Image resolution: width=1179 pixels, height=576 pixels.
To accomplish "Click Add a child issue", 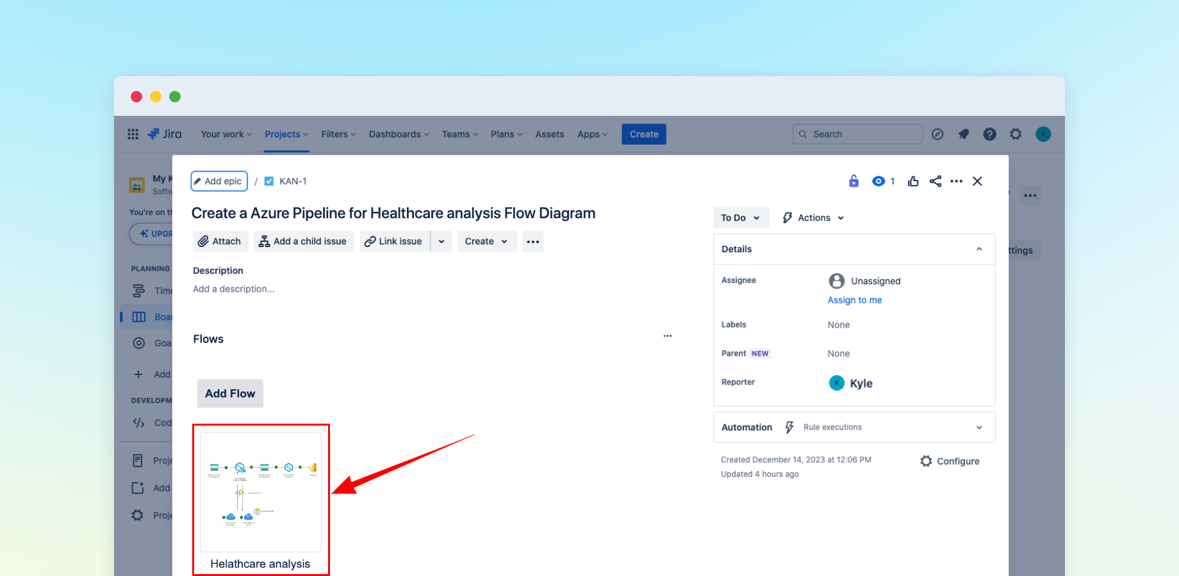I will (x=304, y=241).
